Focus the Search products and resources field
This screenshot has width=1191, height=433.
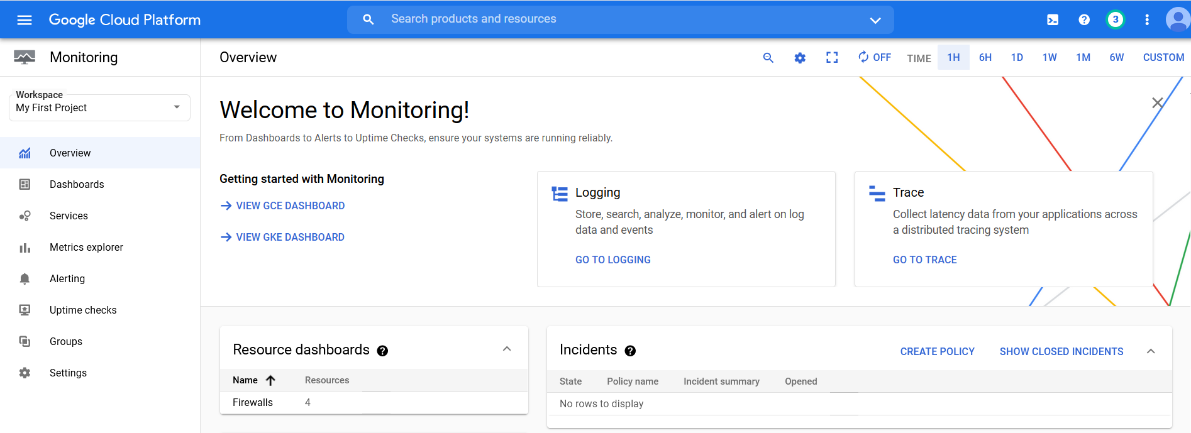(620, 19)
